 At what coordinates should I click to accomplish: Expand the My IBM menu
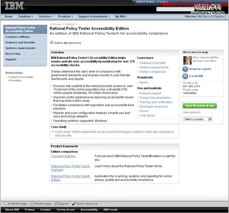pyautogui.click(x=121, y=17)
